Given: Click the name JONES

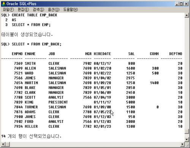Looking at the screenshot, I should (30, 78).
